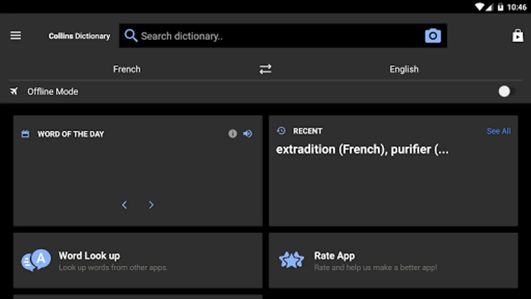Tap the camera search icon
Image resolution: width=531 pixels, height=299 pixels.
pyautogui.click(x=433, y=36)
